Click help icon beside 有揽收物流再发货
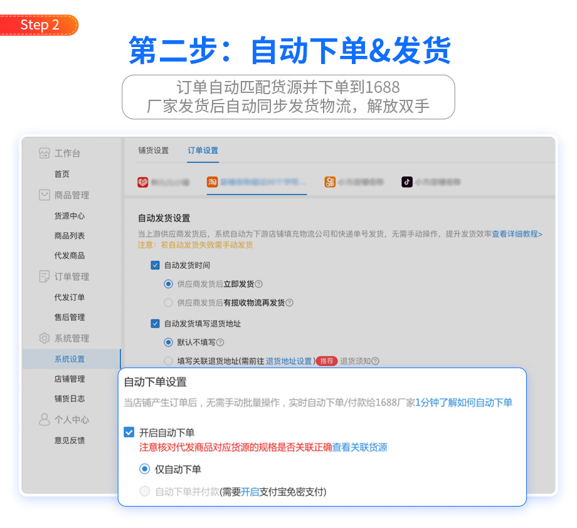The width and height of the screenshot is (577, 528). (x=289, y=303)
